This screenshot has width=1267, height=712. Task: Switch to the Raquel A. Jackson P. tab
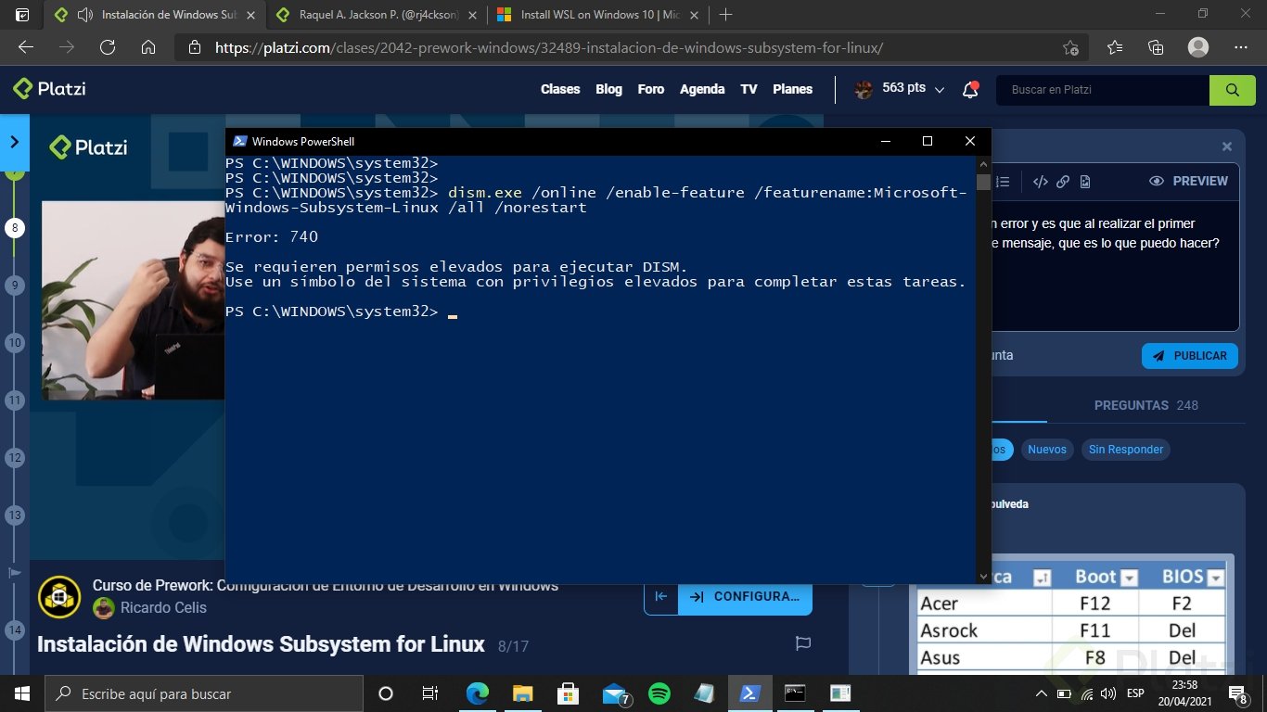pyautogui.click(x=377, y=15)
